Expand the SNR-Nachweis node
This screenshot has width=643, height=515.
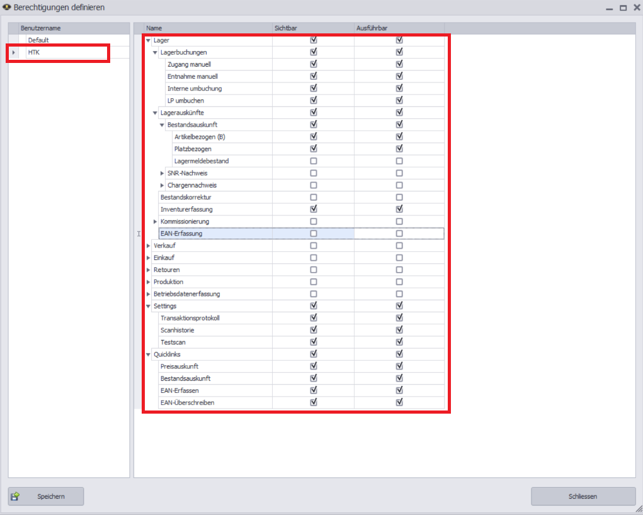pyautogui.click(x=162, y=173)
